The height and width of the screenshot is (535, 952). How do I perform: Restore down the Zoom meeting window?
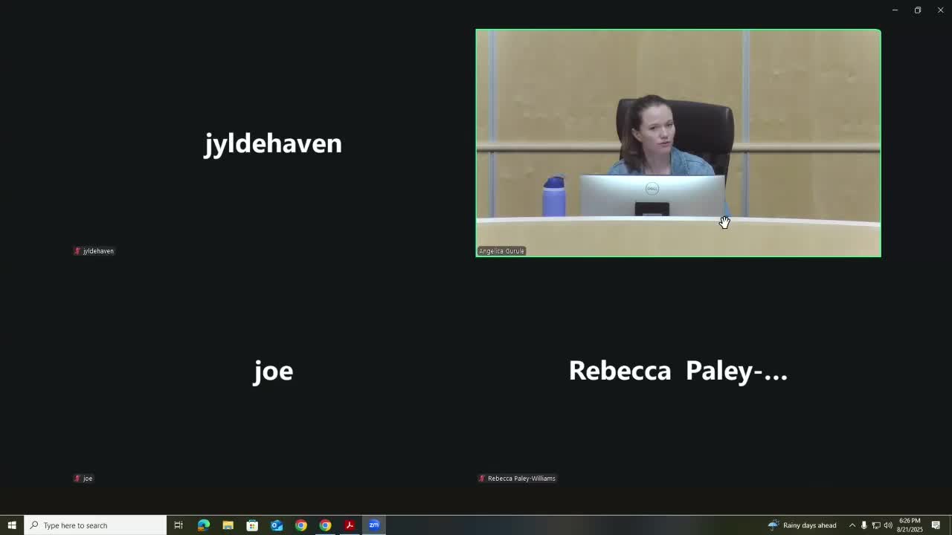coord(918,10)
